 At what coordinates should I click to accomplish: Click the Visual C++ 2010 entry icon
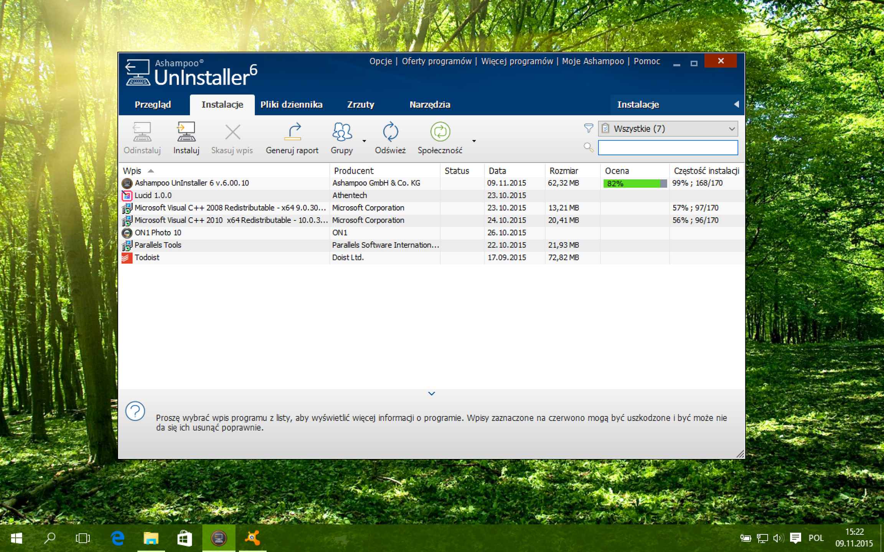[127, 220]
